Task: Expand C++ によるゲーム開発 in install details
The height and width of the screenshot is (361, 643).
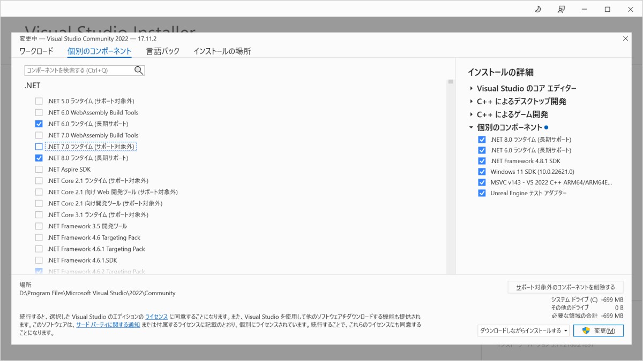Action: coord(471,114)
